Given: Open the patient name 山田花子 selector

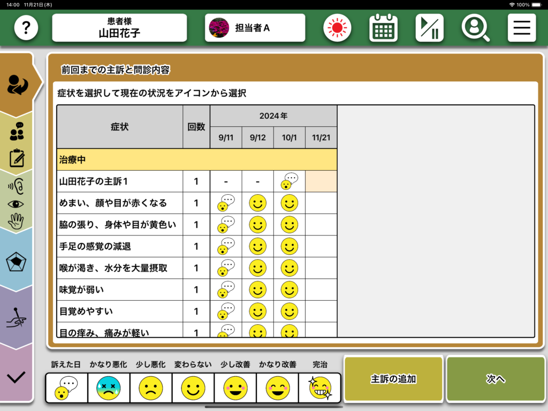Looking at the screenshot, I should tap(119, 28).
